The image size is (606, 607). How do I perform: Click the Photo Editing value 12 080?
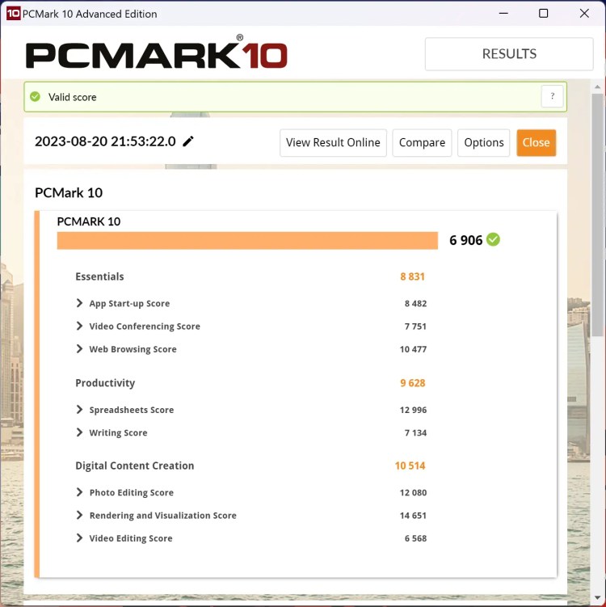(x=413, y=493)
